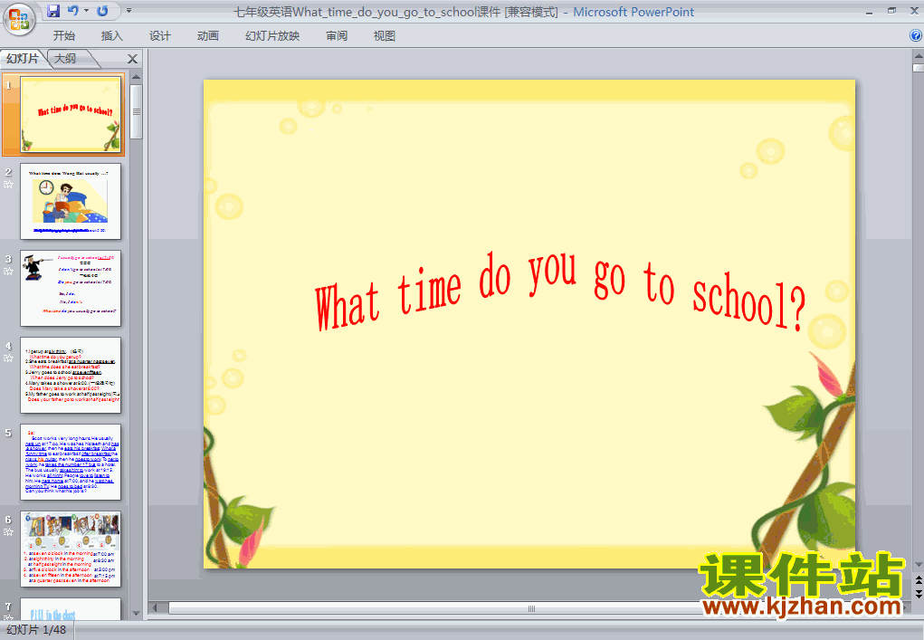Open the undo history dropdown arrow
The height and width of the screenshot is (640, 924).
87,11
